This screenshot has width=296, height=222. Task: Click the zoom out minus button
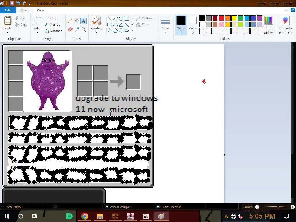[x=257, y=207]
